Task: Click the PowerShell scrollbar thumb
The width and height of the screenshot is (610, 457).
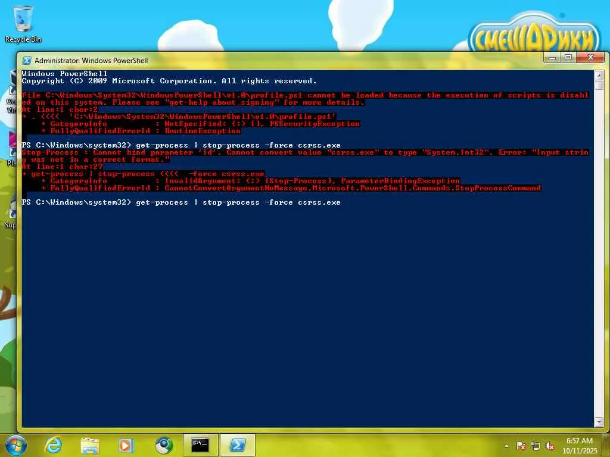Action: coord(599,85)
